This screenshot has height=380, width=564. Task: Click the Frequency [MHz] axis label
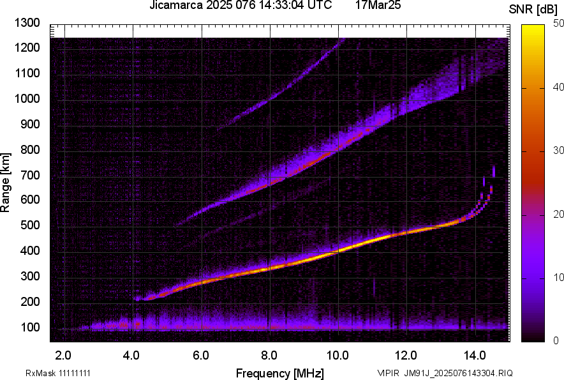click(280, 373)
